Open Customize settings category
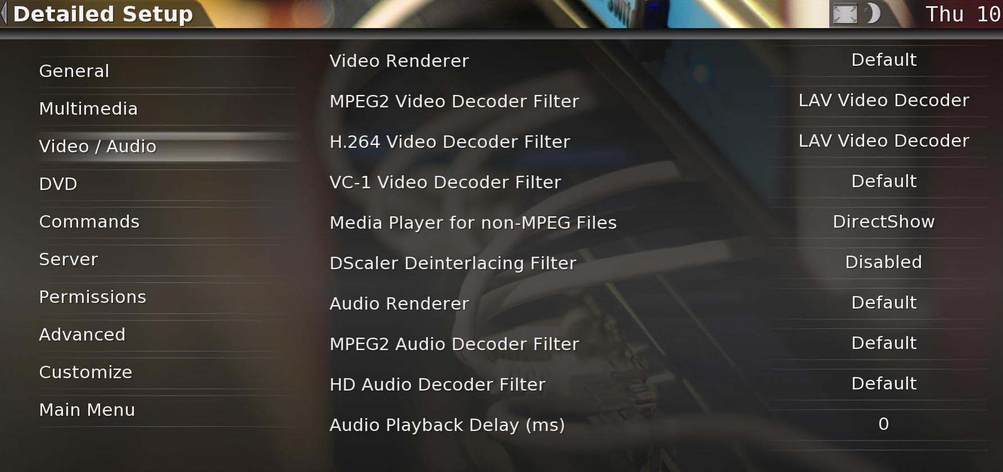Image resolution: width=1003 pixels, height=472 pixels. pyautogui.click(x=167, y=373)
